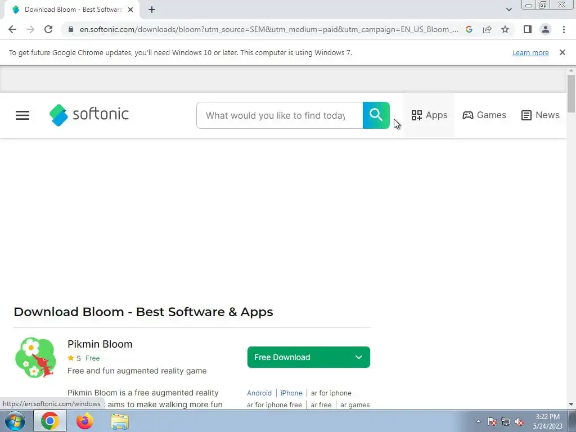
Task: Launch Firefox from the taskbar
Action: [x=85, y=421]
